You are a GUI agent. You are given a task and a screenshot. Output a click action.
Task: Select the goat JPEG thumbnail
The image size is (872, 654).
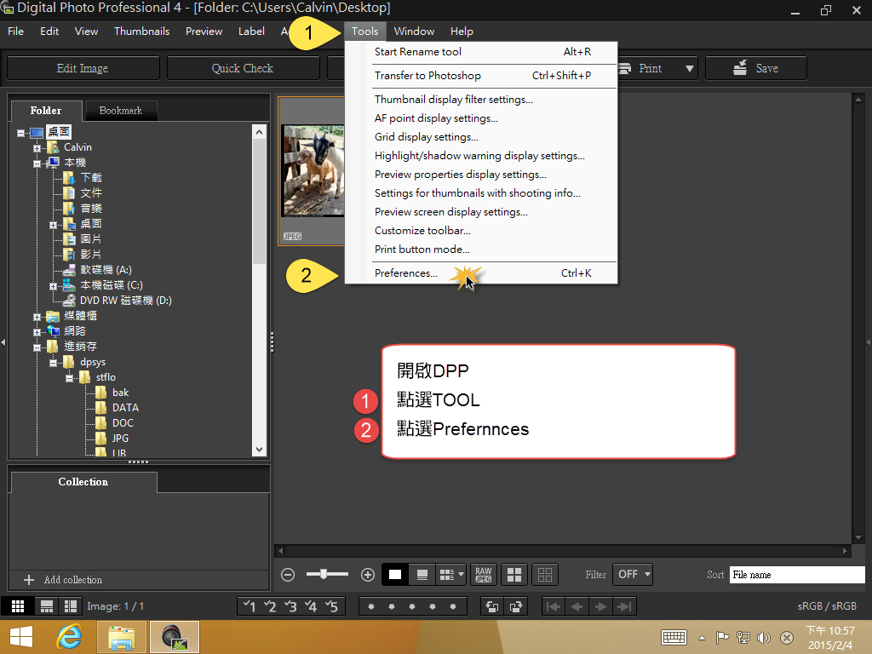(312, 171)
